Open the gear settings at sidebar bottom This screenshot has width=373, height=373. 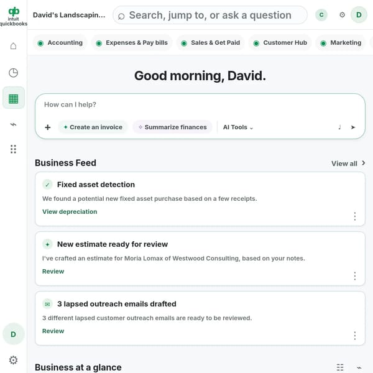pyautogui.click(x=13, y=360)
